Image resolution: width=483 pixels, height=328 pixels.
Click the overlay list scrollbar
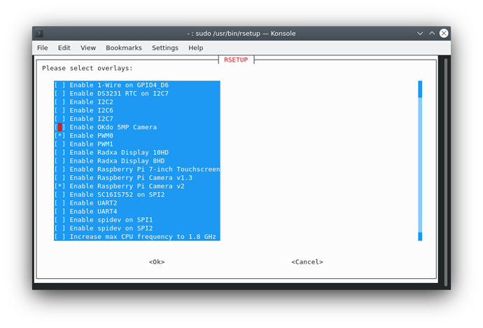click(420, 160)
